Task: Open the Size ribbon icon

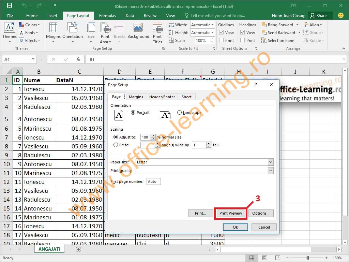Action: pos(91,28)
